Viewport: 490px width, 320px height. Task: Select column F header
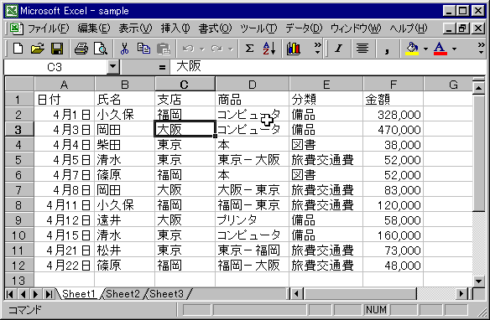[394, 85]
